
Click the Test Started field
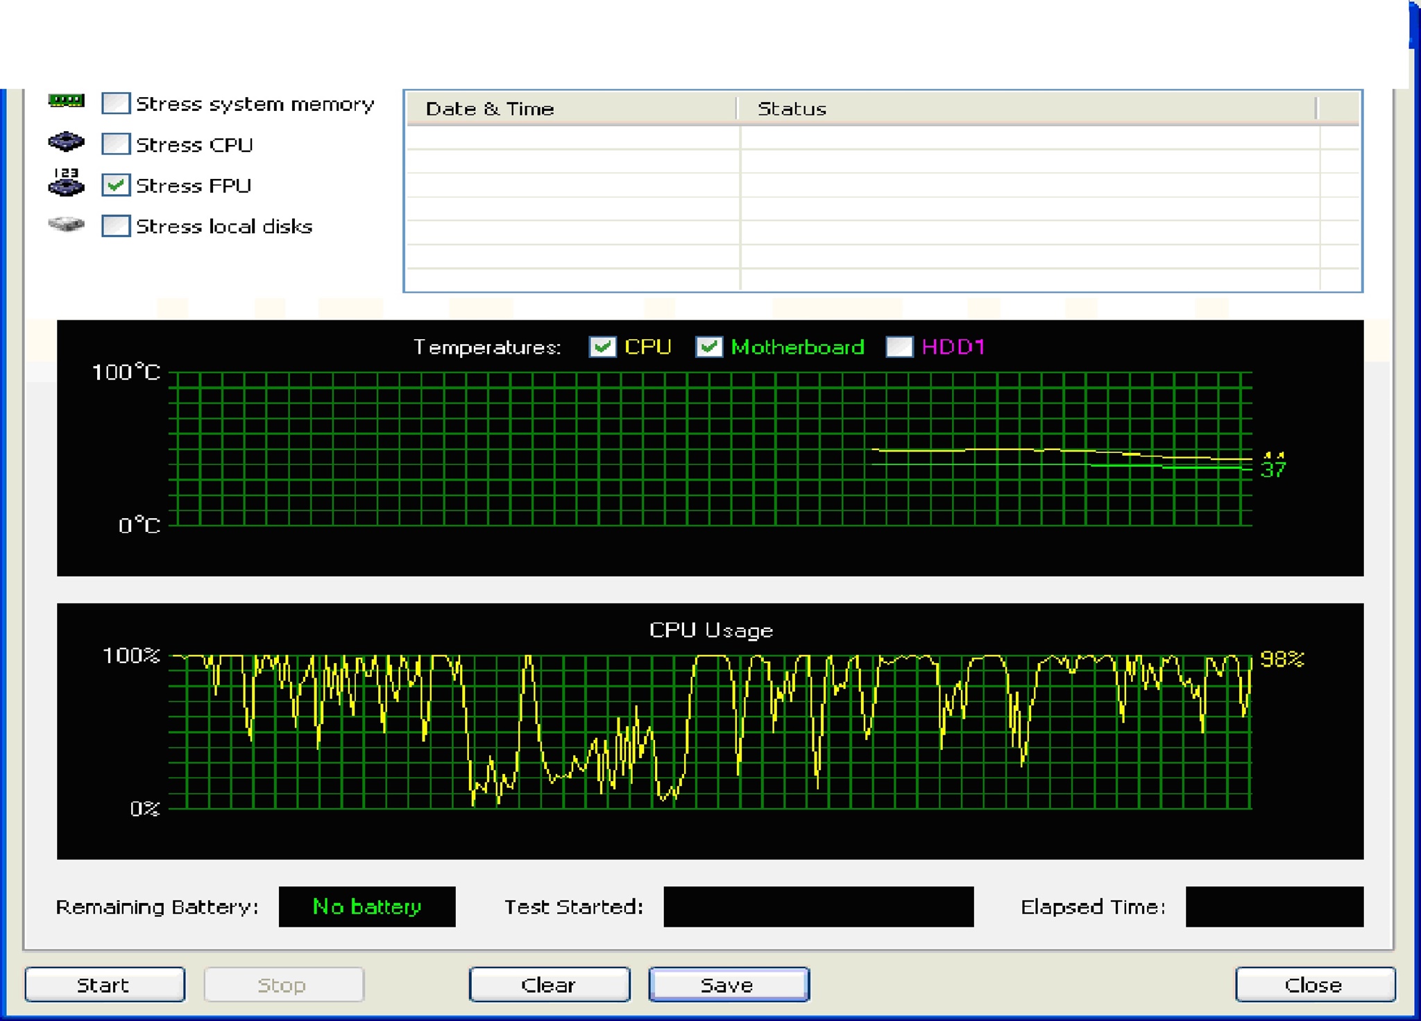818,907
